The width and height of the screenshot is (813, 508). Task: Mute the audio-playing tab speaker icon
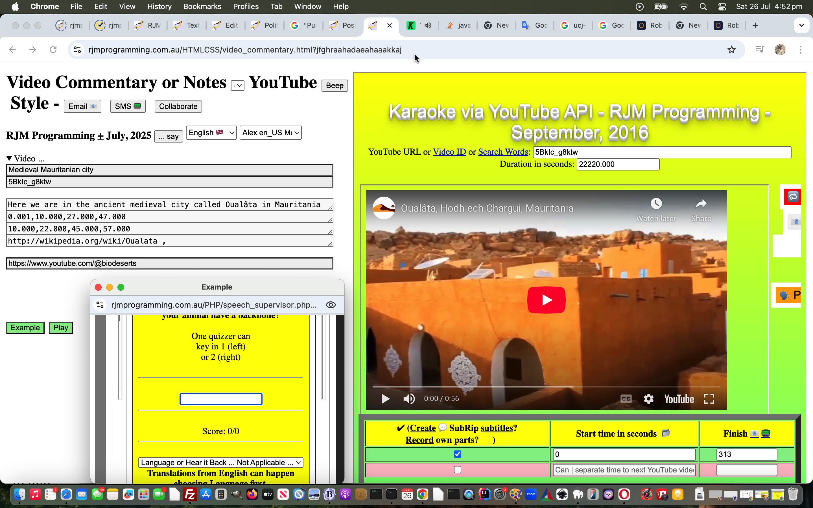pyautogui.click(x=428, y=25)
